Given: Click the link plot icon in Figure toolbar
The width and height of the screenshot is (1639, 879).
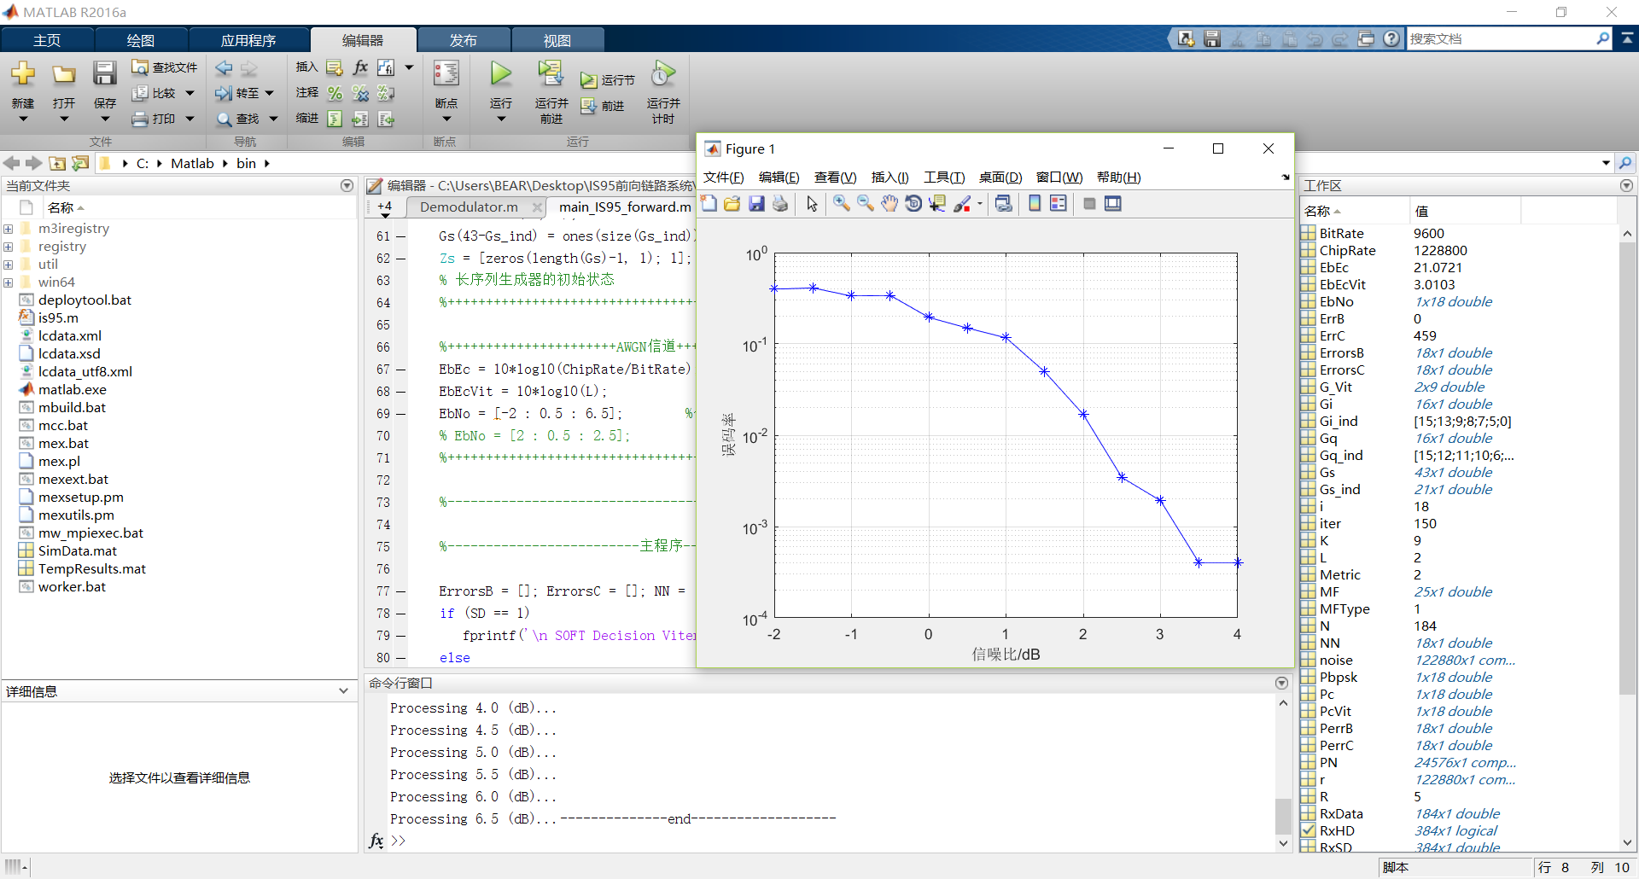Looking at the screenshot, I should point(1004,204).
